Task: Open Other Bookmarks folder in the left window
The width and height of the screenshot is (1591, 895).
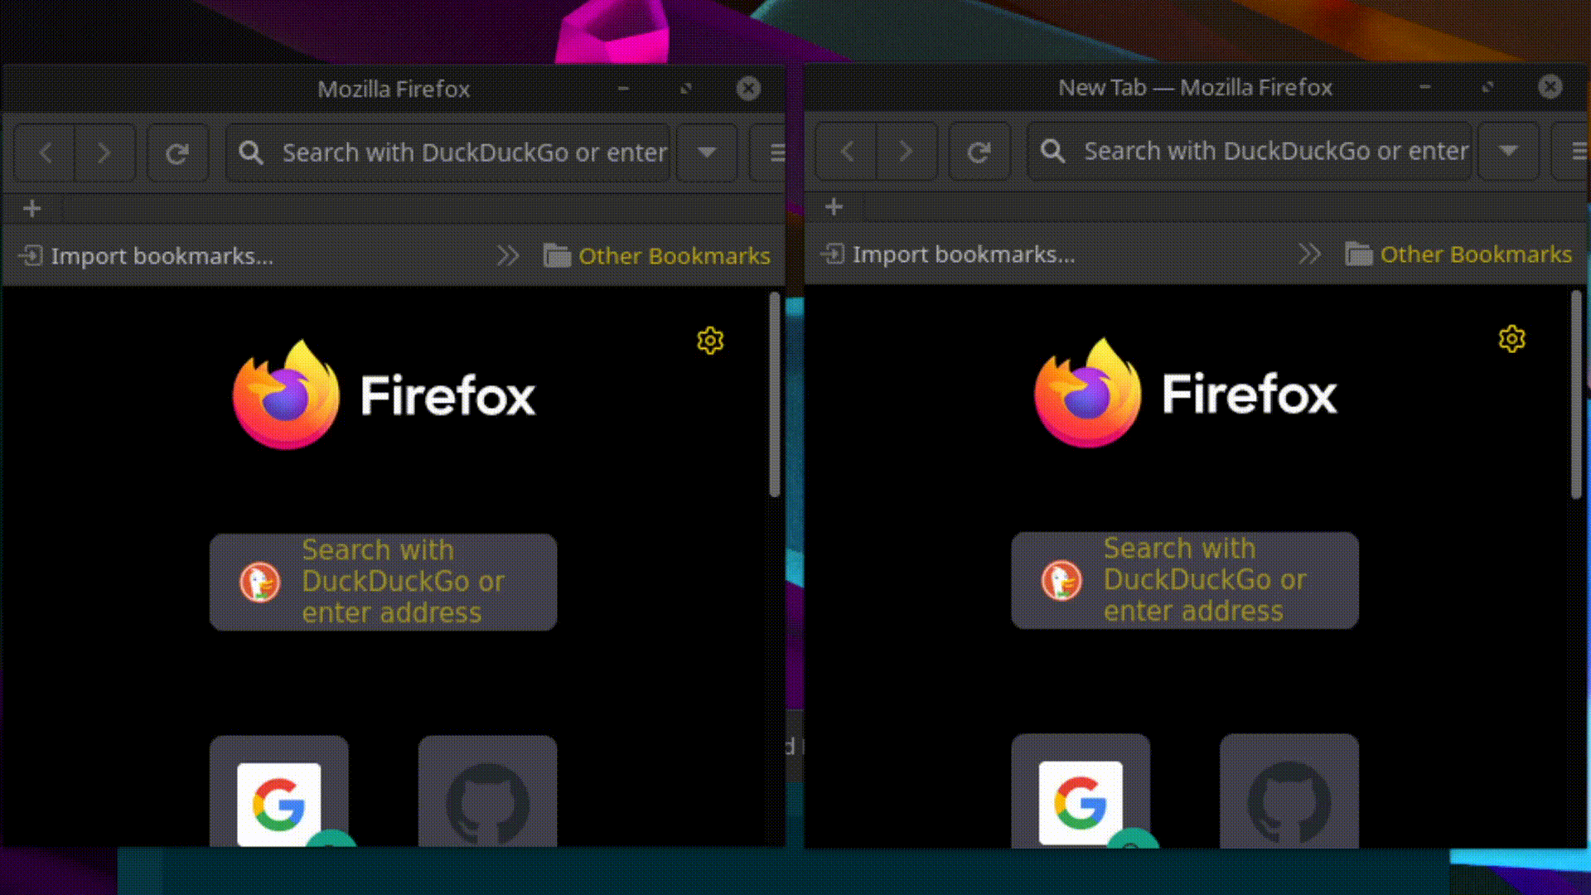Action: (x=657, y=255)
